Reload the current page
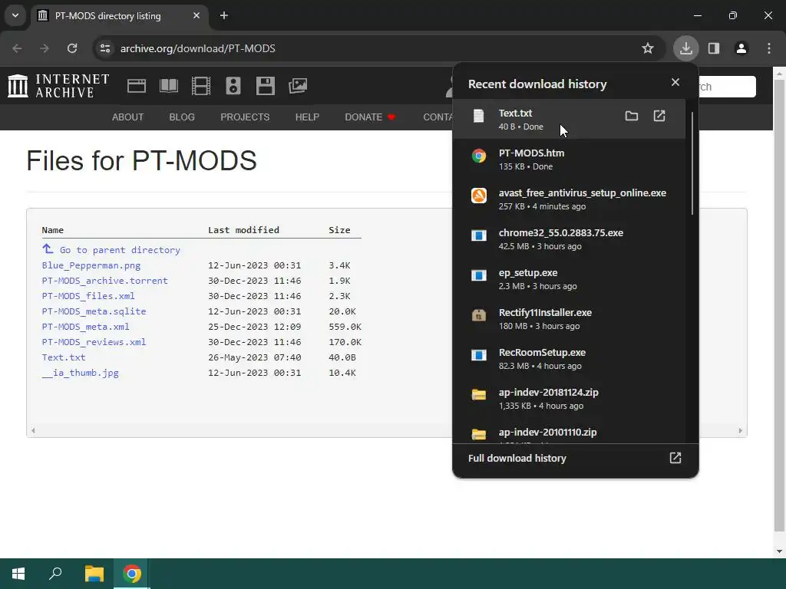The height and width of the screenshot is (589, 786). (x=72, y=48)
